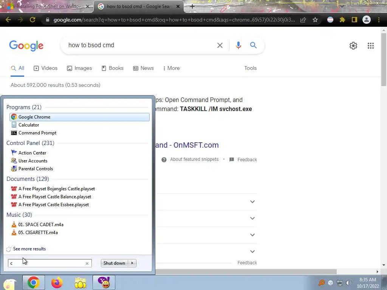
Task: Click the orange magnifier tray icon
Action: pyautogui.click(x=322, y=283)
